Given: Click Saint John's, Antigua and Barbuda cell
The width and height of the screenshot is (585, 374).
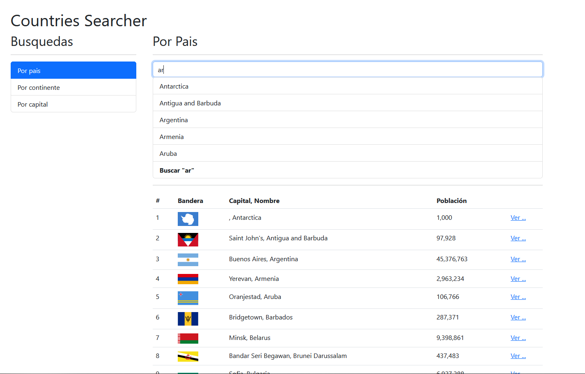Looking at the screenshot, I should click(x=278, y=238).
